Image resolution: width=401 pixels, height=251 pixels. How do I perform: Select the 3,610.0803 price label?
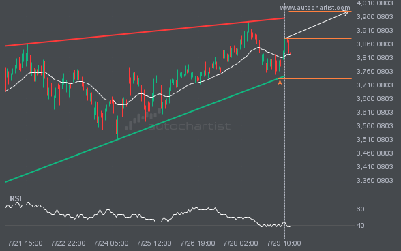[x=374, y=112]
